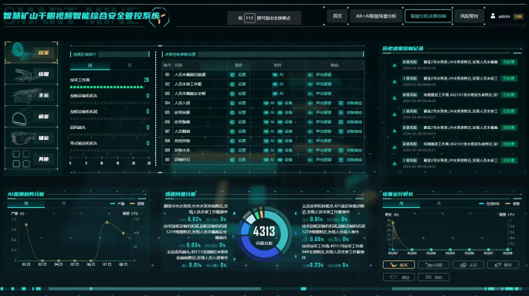Click the admin user profile icon
529x296 pixels.
[x=493, y=16]
